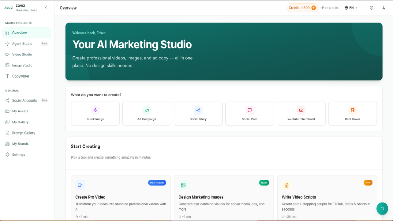Click the Zoviz logo in the sidebar
Image resolution: width=393 pixels, height=221 pixels.
click(x=9, y=8)
